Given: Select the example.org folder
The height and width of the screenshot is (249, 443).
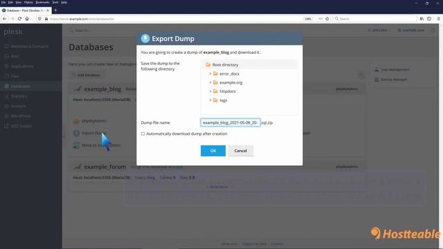Looking at the screenshot, I should pos(230,82).
